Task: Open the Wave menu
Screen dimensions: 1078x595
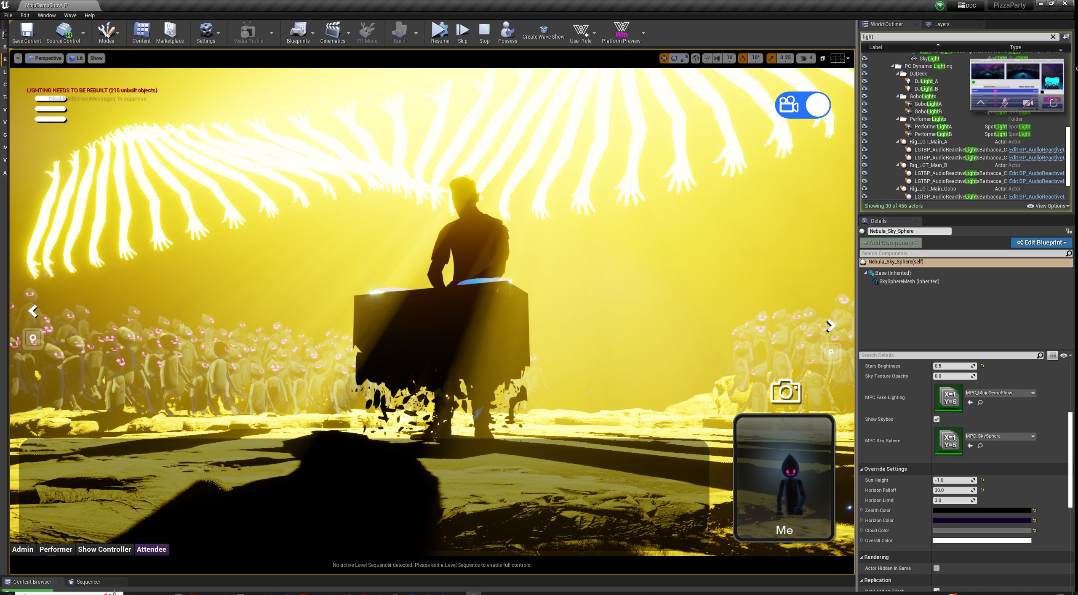Action: coord(70,15)
